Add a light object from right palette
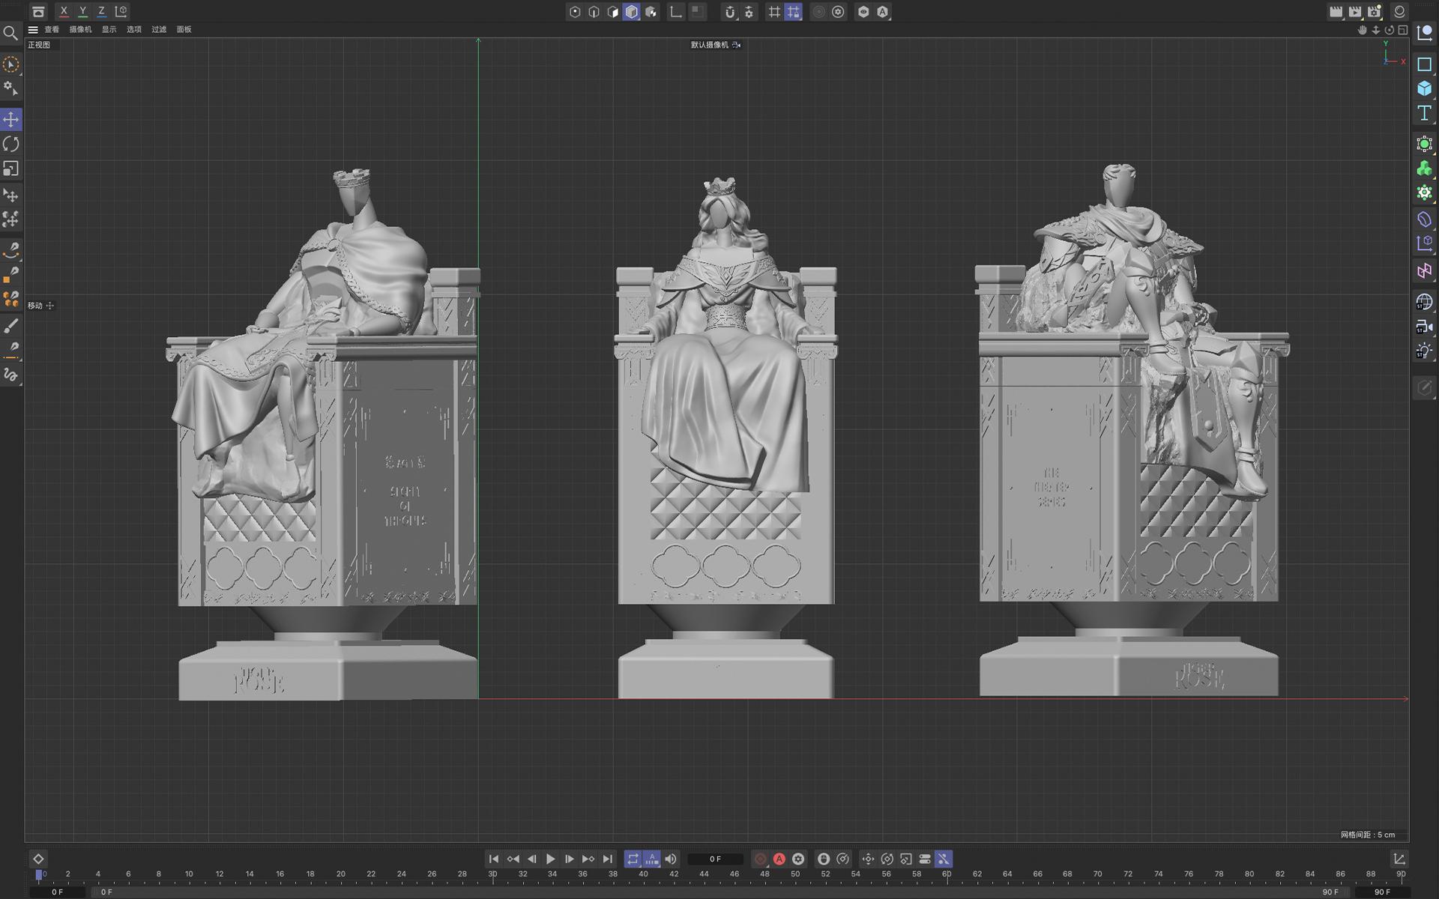 point(1424,351)
